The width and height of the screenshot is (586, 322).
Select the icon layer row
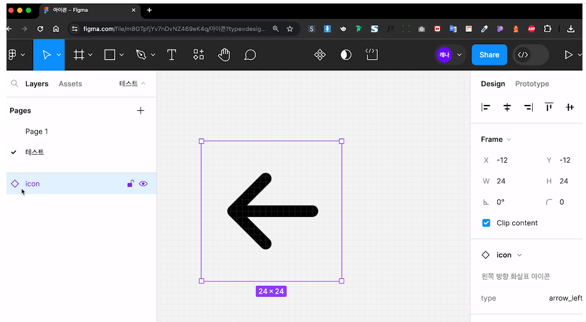coord(82,183)
